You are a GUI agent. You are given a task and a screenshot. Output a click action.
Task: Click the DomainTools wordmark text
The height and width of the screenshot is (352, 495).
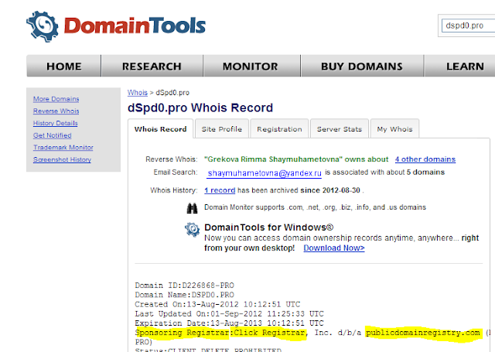[x=135, y=26]
